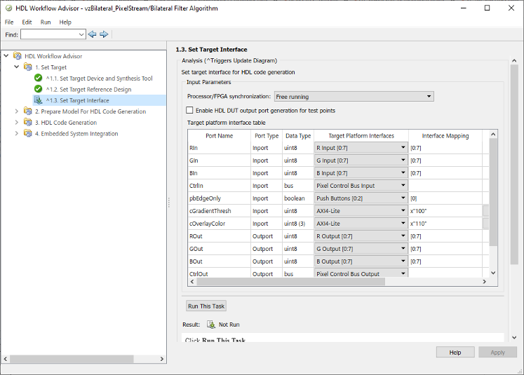Image resolution: width=524 pixels, height=375 pixels.
Task: Click the find previous arrow icon
Action: point(92,34)
